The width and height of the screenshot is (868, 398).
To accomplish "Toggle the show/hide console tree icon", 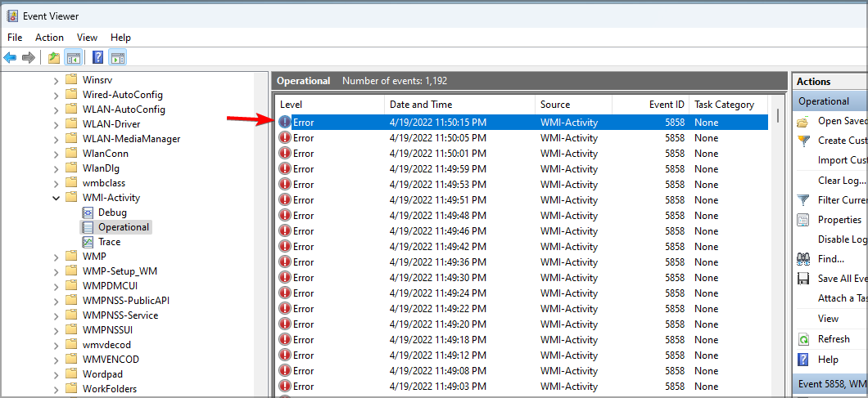I will 73,57.
